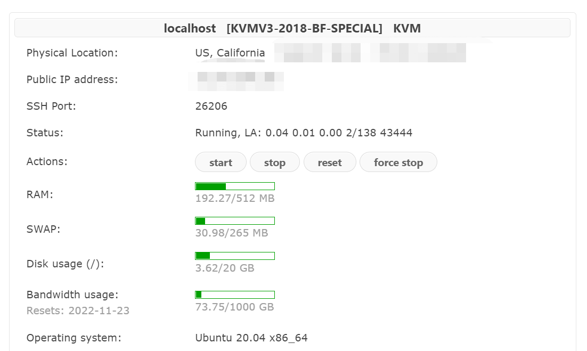
Task: Click the SWAP usage progress bar
Action: click(235, 221)
